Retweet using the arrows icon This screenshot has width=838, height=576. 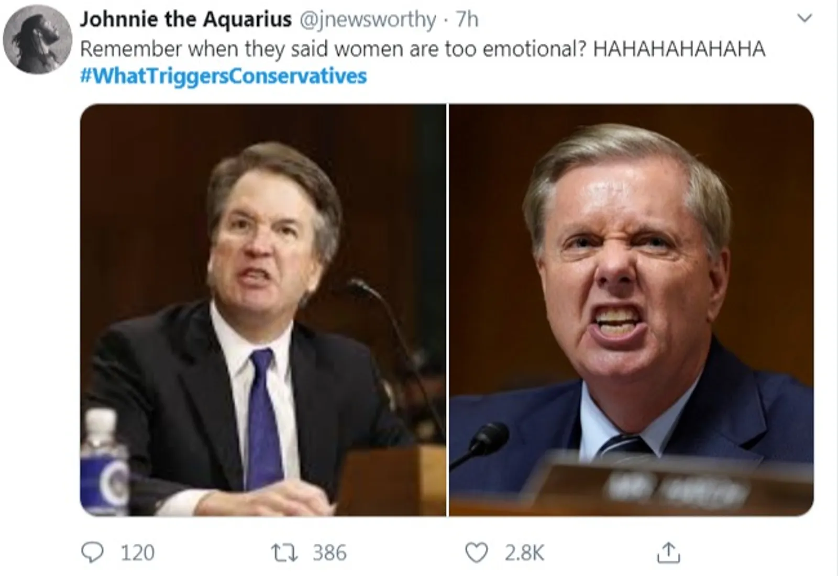pos(284,552)
